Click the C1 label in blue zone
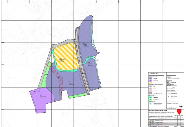The width and height of the screenshot is (186, 127). pyautogui.click(x=69, y=82)
